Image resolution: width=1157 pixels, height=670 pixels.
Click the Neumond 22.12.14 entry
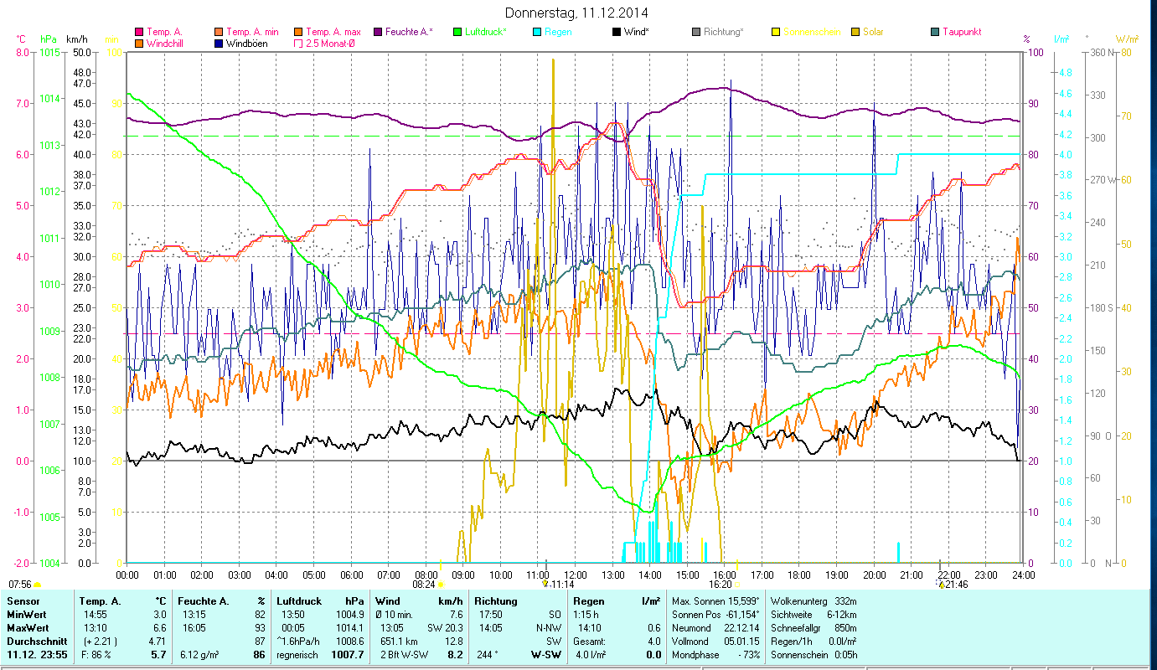(716, 628)
